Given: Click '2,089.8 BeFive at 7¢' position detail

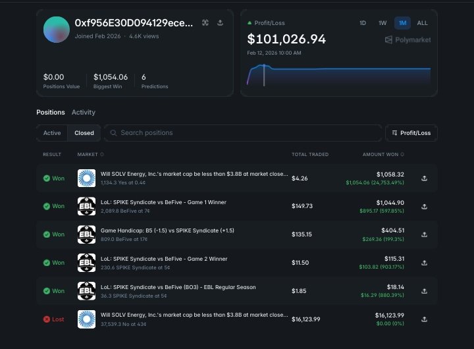Looking at the screenshot, I should click(x=125, y=211).
